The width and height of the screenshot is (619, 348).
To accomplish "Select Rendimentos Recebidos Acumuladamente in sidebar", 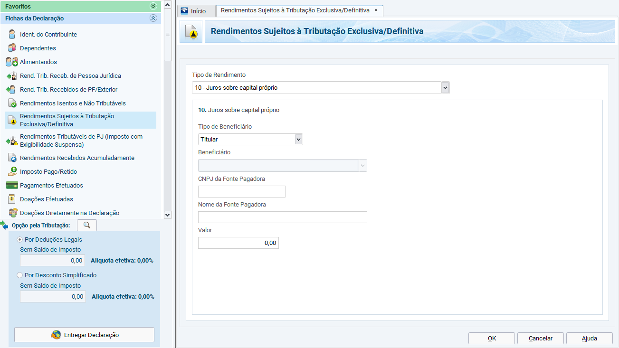I will (x=77, y=158).
